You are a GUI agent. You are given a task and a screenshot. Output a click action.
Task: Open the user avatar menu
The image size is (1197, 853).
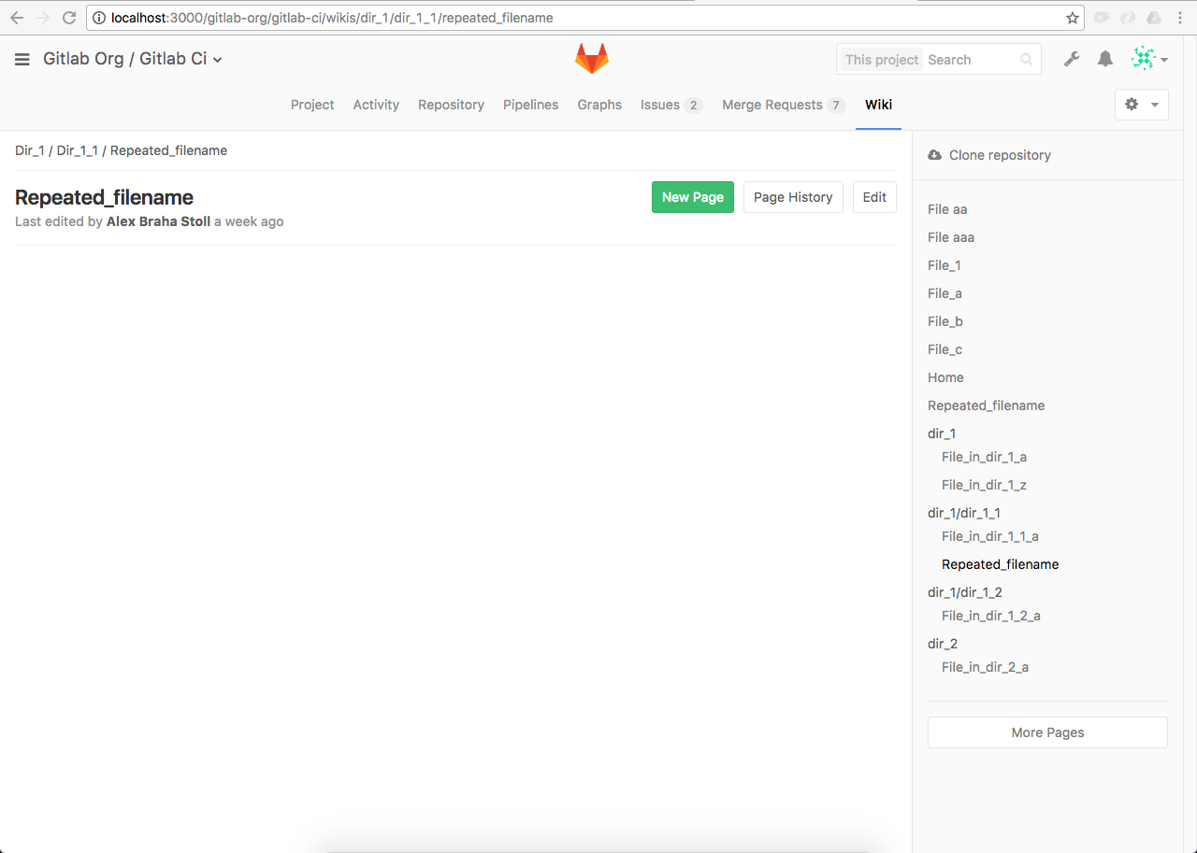click(1148, 60)
